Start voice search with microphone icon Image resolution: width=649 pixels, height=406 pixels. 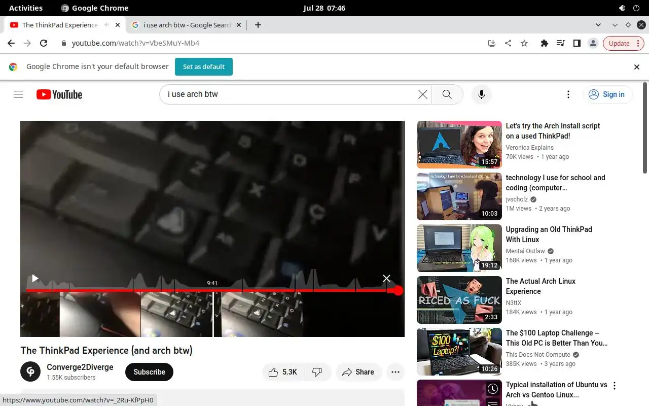[482, 94]
